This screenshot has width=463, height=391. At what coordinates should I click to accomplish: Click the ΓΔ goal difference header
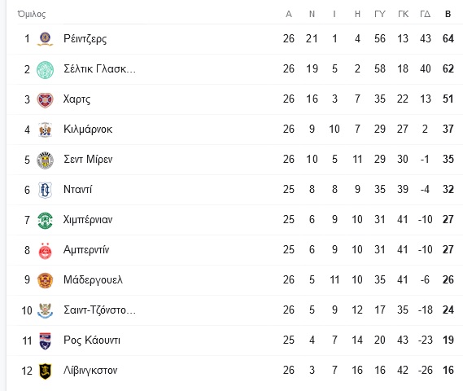point(426,14)
